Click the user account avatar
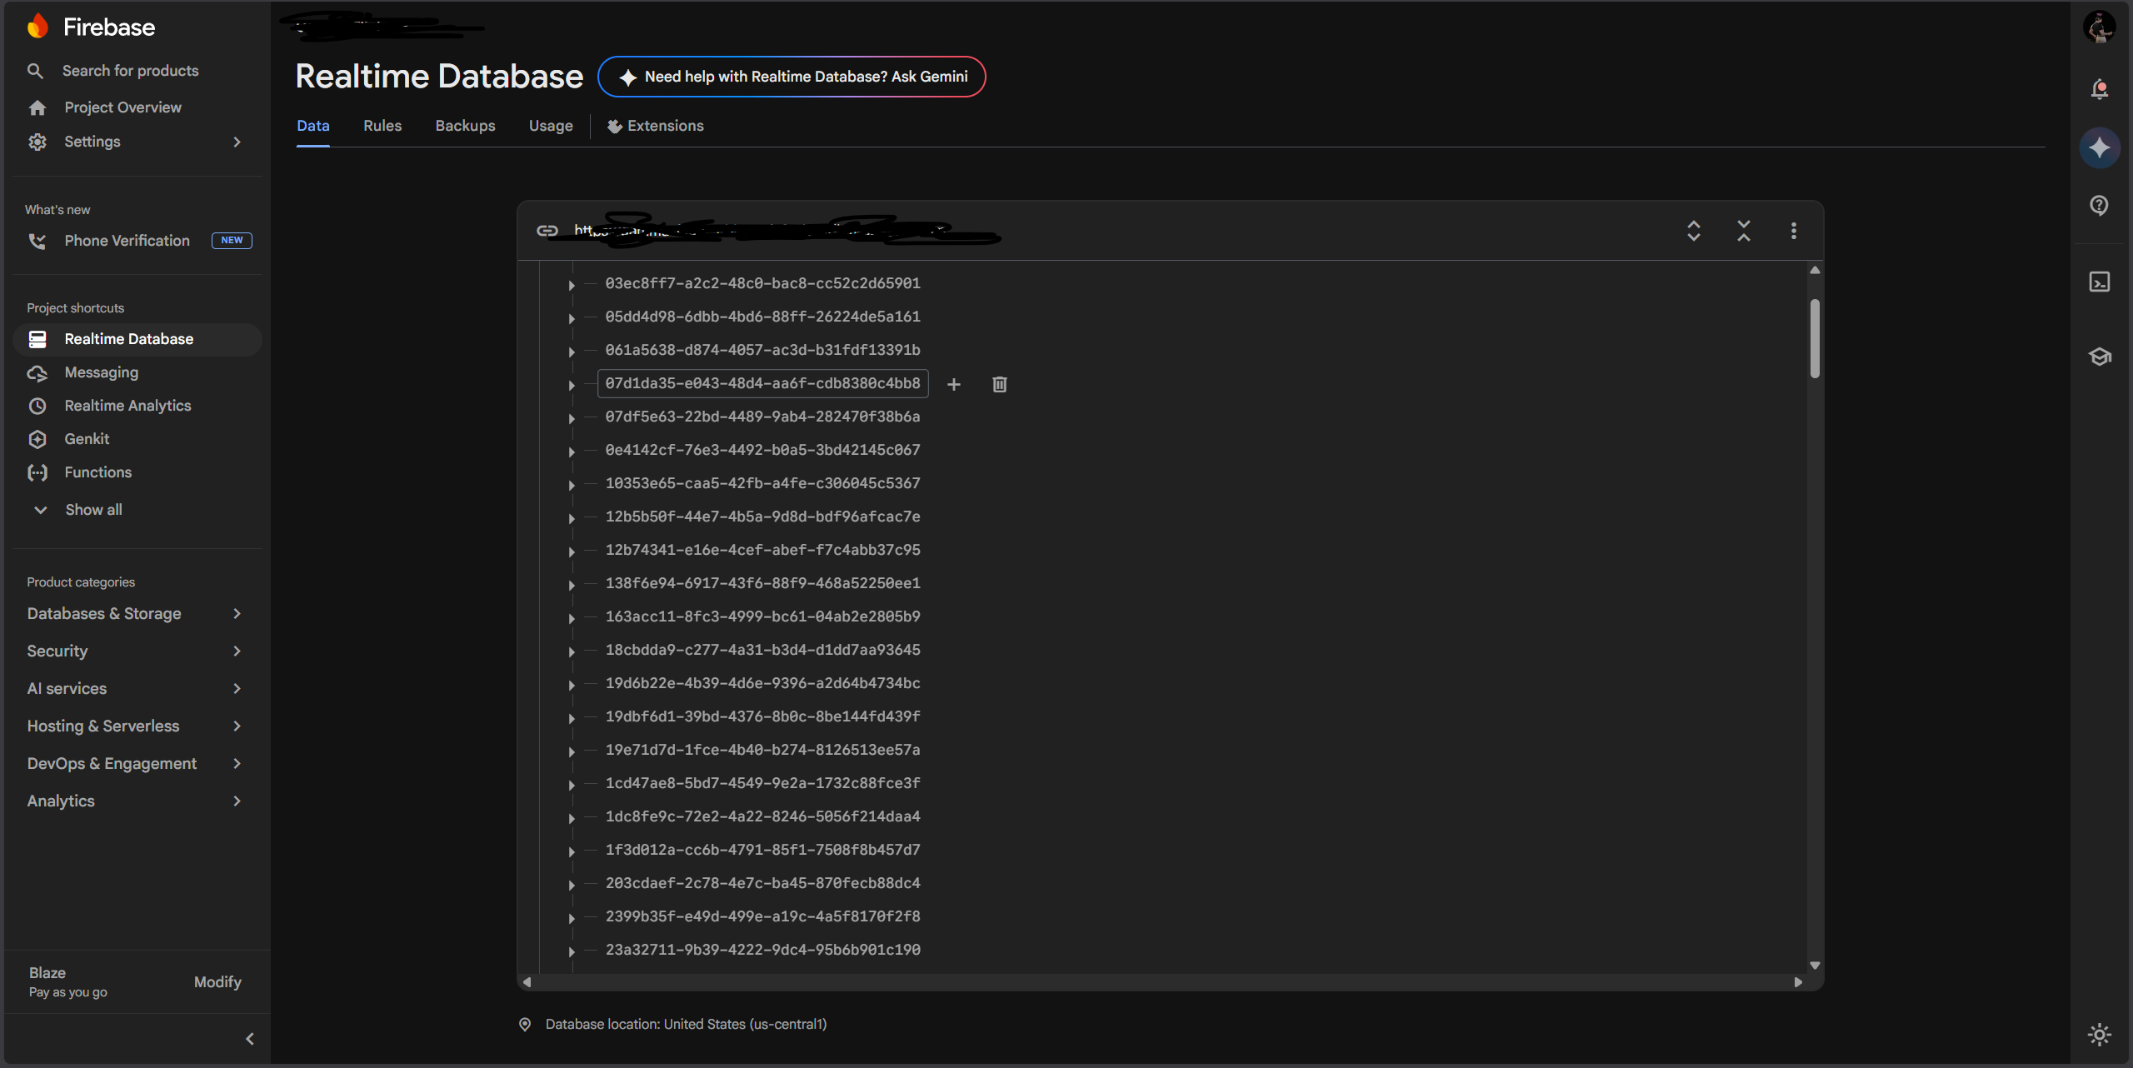The width and height of the screenshot is (2133, 1068). point(2100,27)
